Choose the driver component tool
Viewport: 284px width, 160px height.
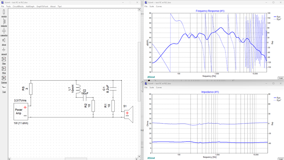coord(4,42)
